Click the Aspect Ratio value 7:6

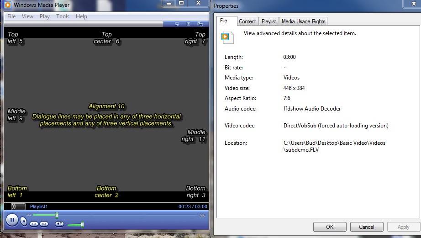pos(287,98)
